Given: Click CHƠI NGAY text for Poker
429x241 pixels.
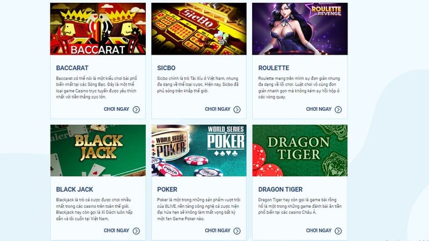Looking at the screenshot, I should 218,231.
